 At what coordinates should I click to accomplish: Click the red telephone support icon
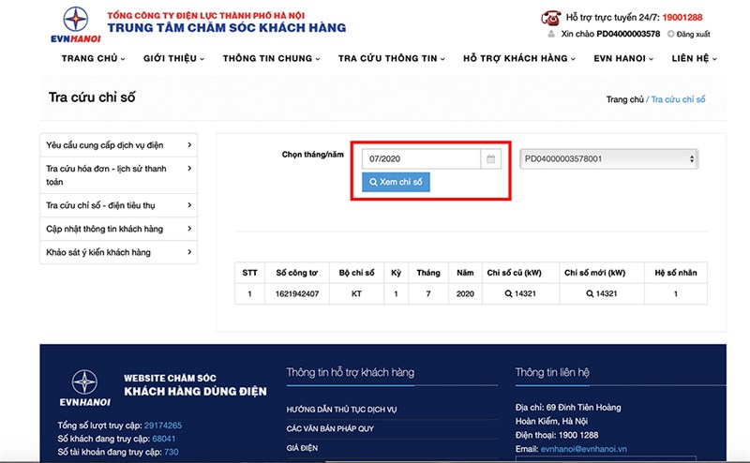pyautogui.click(x=549, y=17)
